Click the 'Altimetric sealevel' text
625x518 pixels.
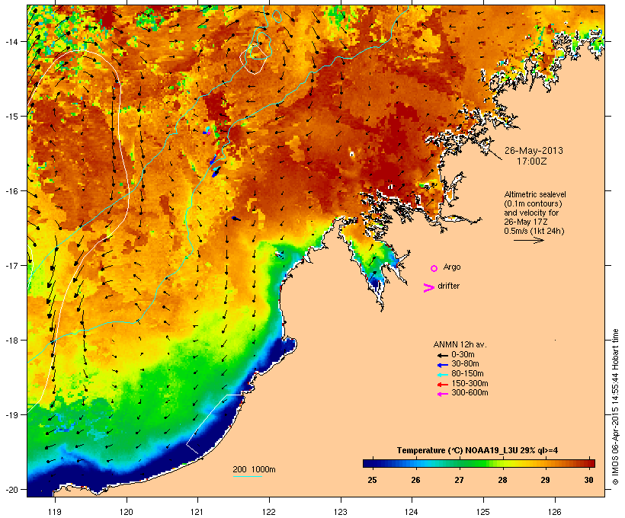pos(535,194)
